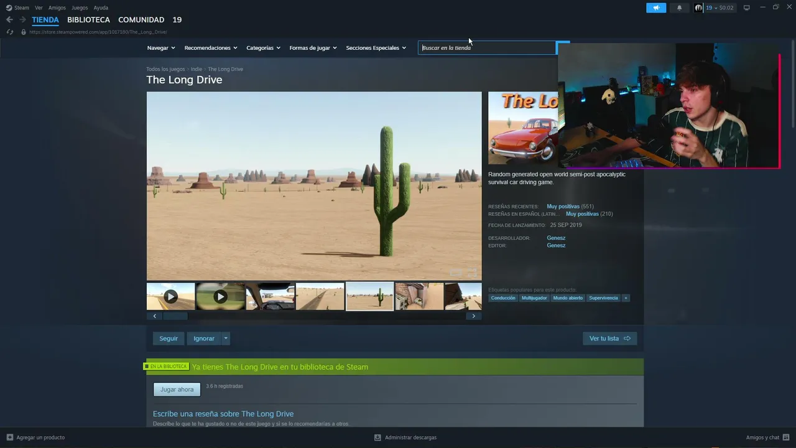Expand the Secciones Especiales dropdown
This screenshot has height=448, width=796.
coord(376,48)
